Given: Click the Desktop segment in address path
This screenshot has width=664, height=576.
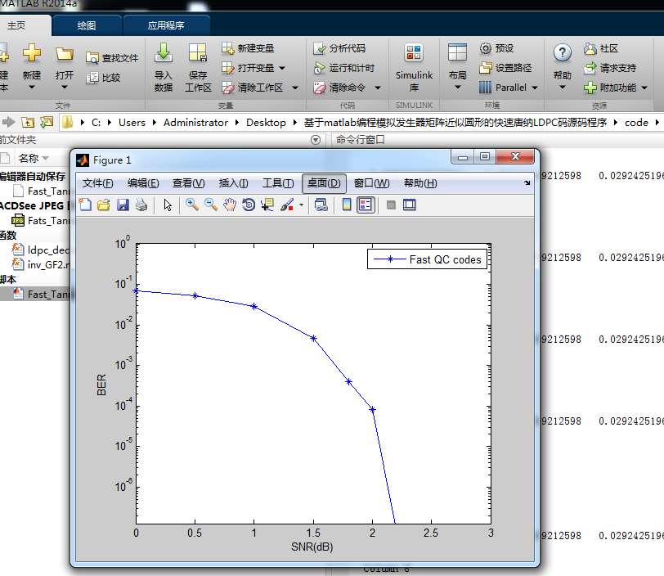Looking at the screenshot, I should [266, 123].
